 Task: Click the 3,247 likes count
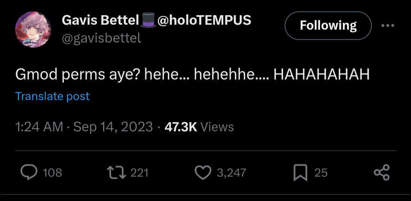coord(231,173)
